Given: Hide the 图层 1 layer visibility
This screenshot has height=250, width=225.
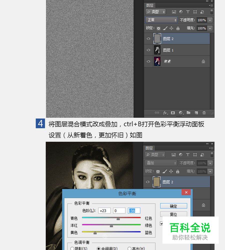Looking at the screenshot, I should click(148, 50).
